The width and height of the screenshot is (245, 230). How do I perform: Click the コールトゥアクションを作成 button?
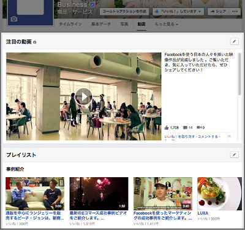pyautogui.click(x=124, y=12)
